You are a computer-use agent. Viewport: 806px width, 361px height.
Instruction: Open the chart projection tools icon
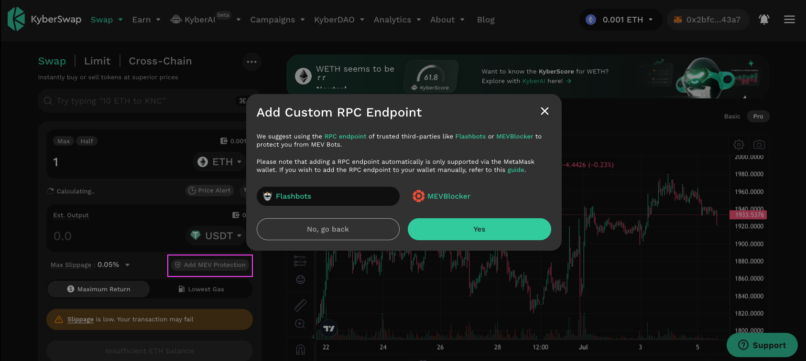[300, 261]
